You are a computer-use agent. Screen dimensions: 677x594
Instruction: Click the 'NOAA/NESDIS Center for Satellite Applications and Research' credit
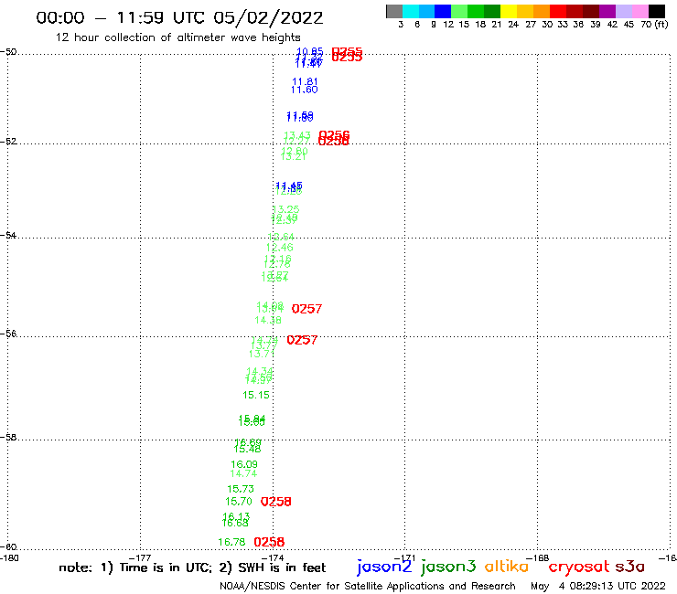click(368, 586)
